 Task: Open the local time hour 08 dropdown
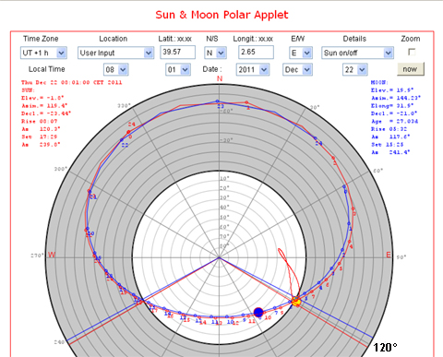(x=116, y=70)
